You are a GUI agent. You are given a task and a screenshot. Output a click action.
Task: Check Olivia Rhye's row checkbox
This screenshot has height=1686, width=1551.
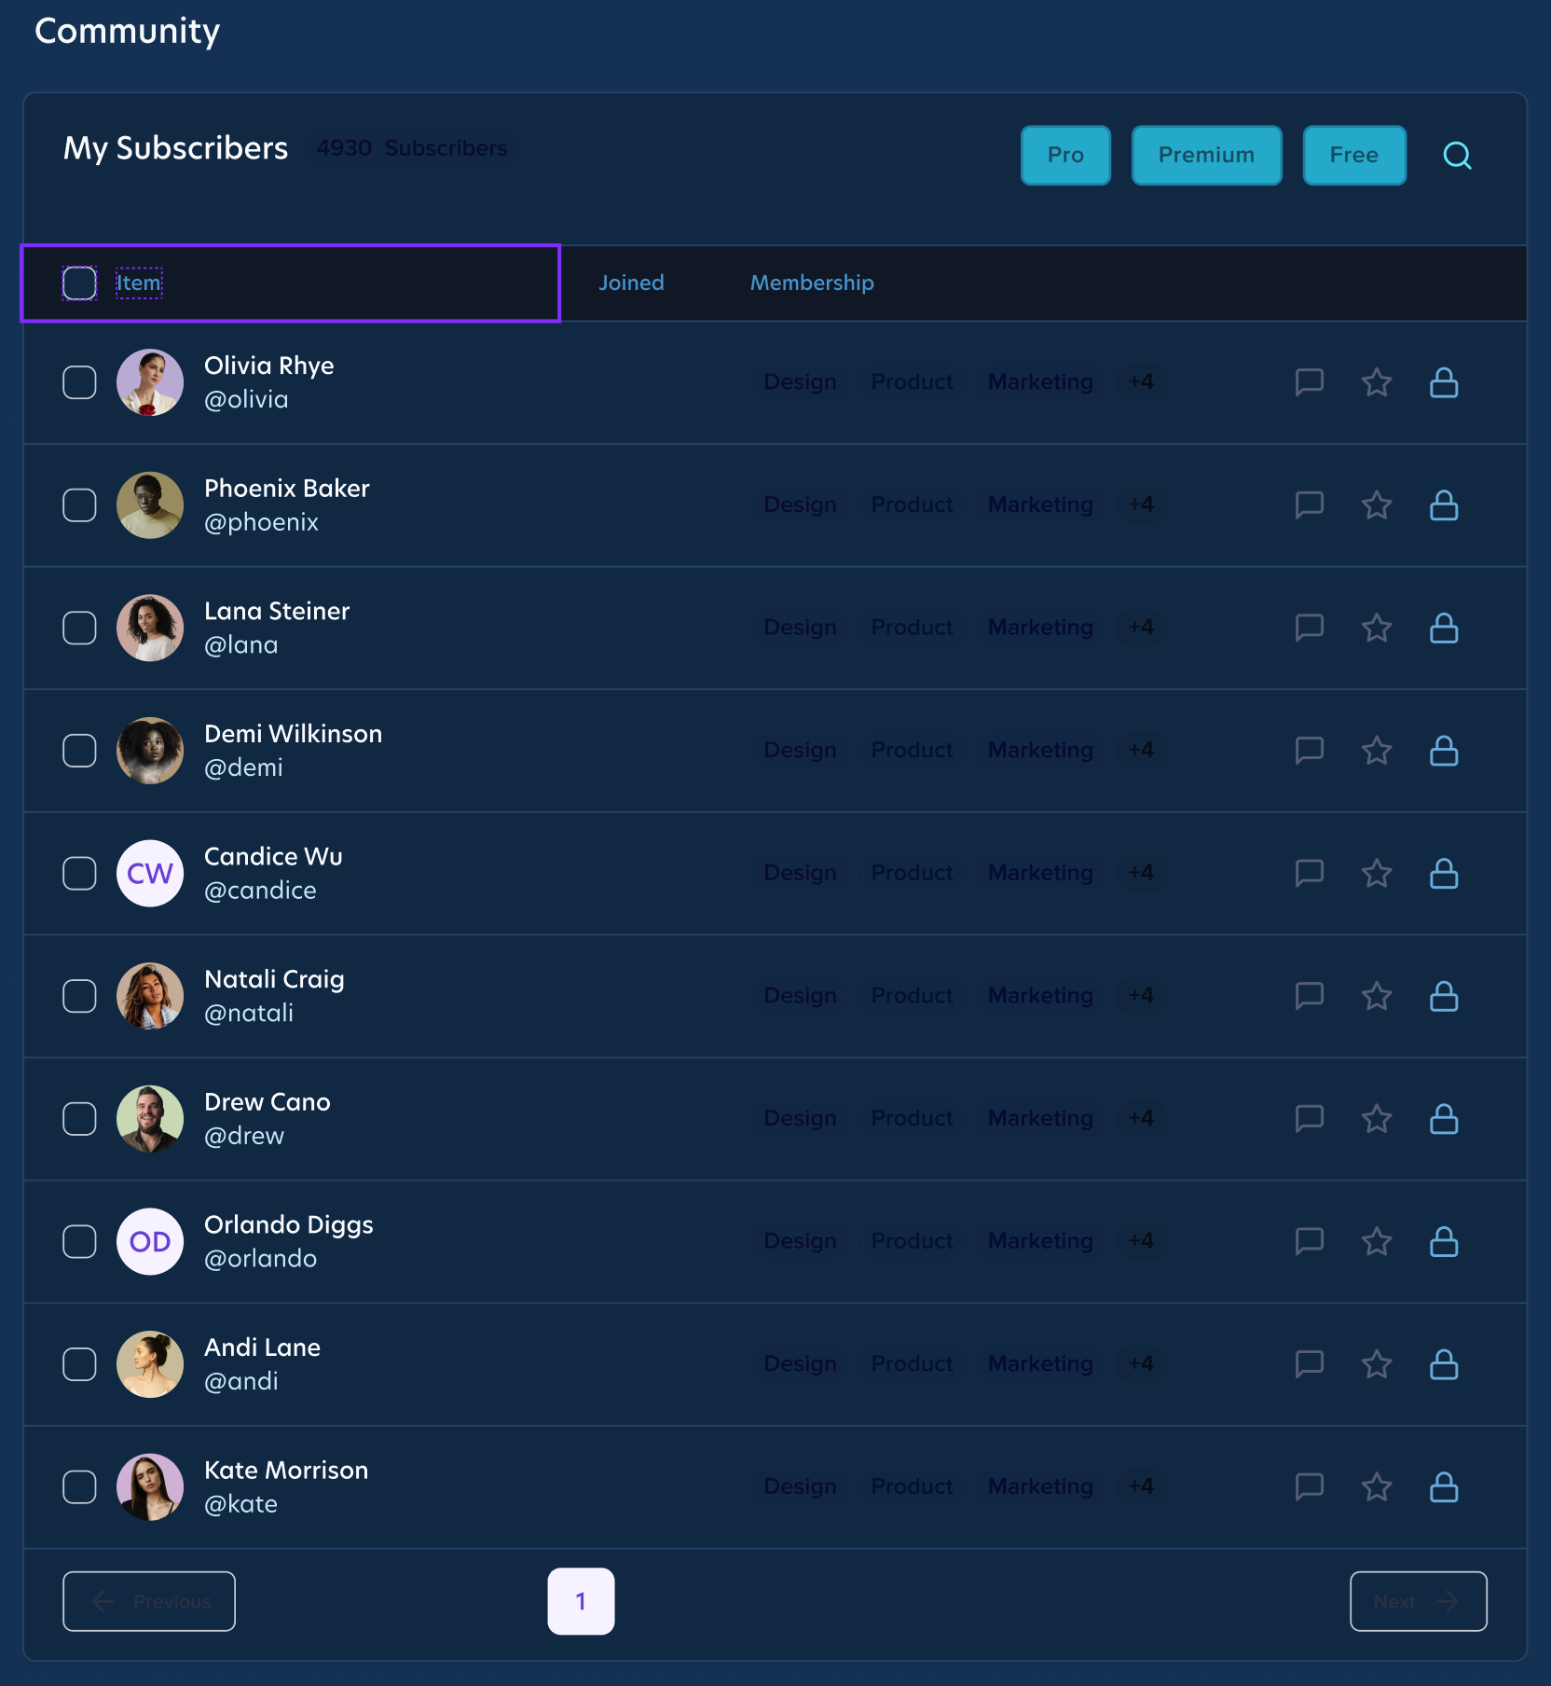click(x=79, y=382)
